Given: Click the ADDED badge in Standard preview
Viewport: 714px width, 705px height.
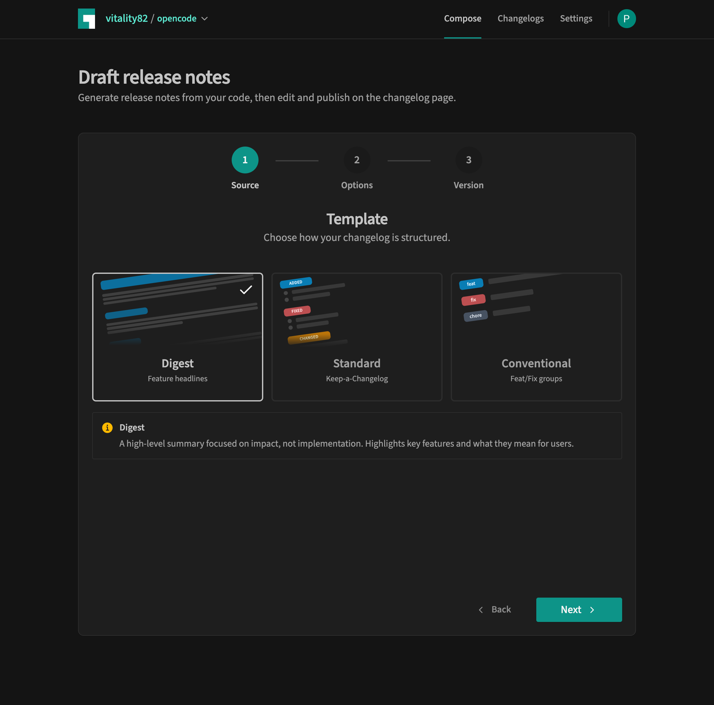Looking at the screenshot, I should point(296,283).
